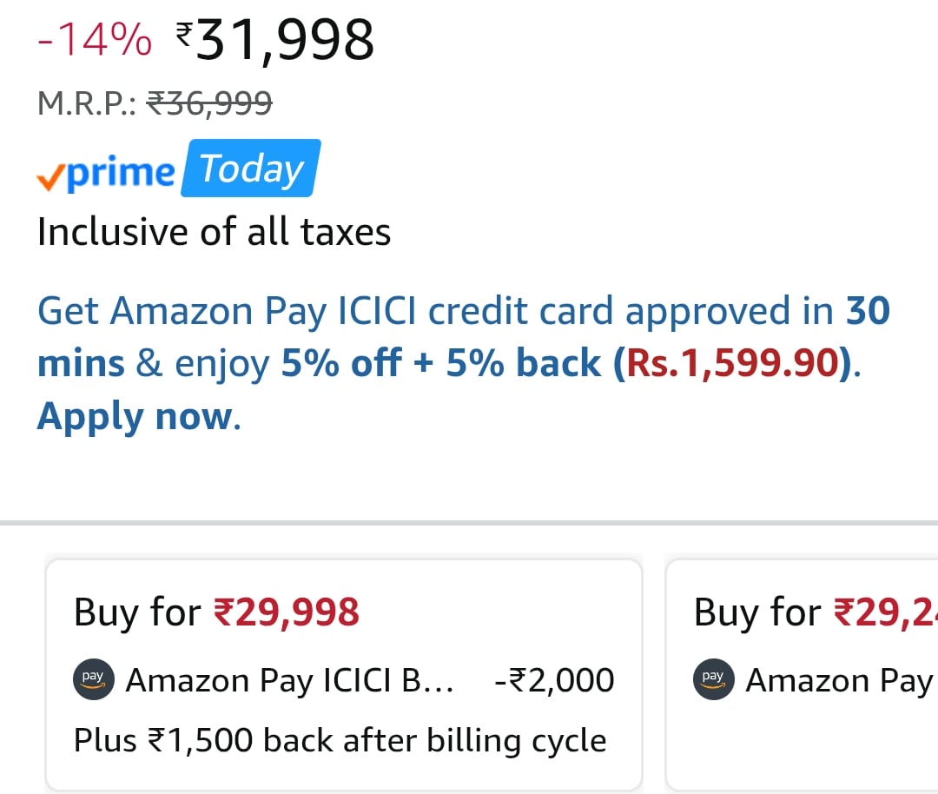Select the Buy for ₹29,998 offer card
Image resolution: width=938 pixels, height=794 pixels.
(344, 675)
